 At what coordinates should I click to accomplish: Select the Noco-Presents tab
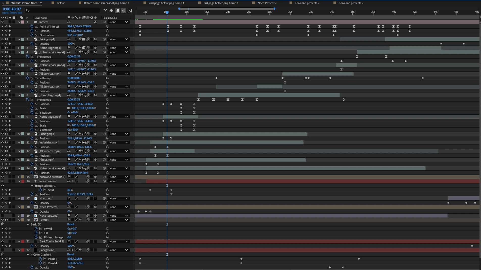coord(267,3)
